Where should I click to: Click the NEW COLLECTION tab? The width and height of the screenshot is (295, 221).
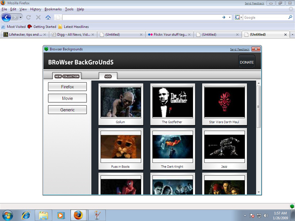click(67, 76)
